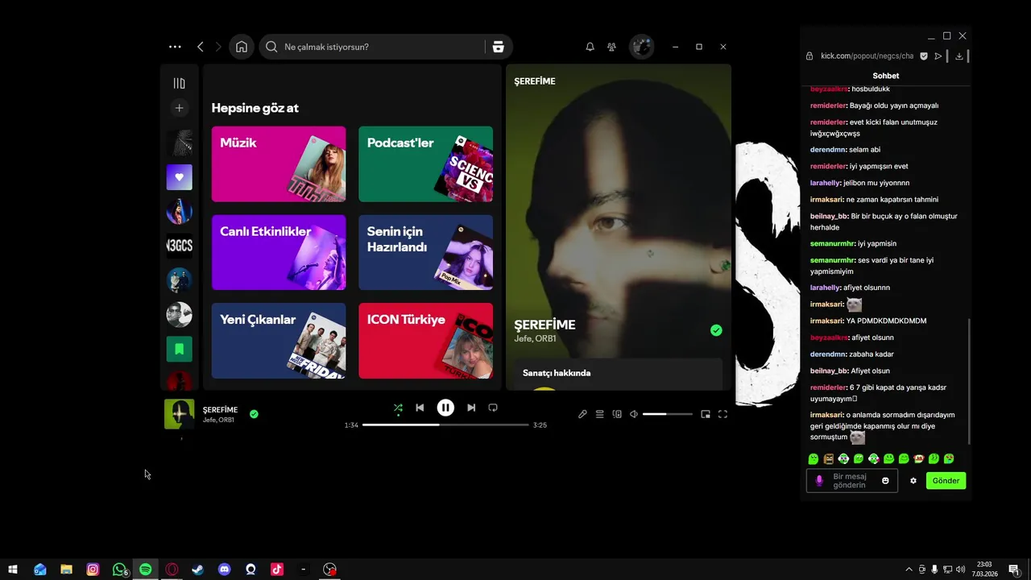Open downloads icon in Kick window
The width and height of the screenshot is (1031, 580).
959,56
